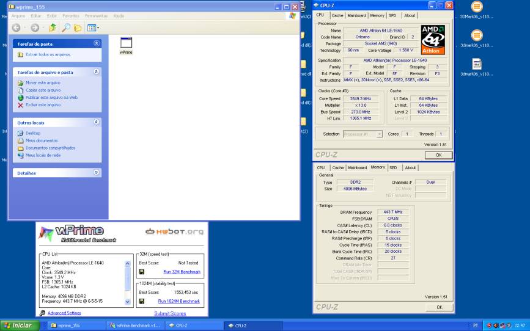Open the Arquivo menu
This screenshot has height=331, width=530.
pyautogui.click(x=18, y=16)
